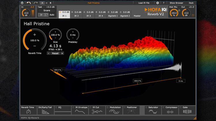
Task: Open help with the question mark
Action: 164,3
